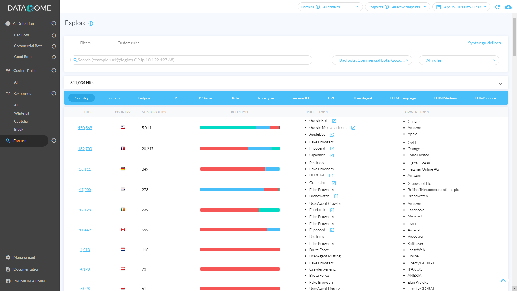Viewport: 517px width, 291px height.
Task: Open the 12,128 hits link
Action: [85, 210]
